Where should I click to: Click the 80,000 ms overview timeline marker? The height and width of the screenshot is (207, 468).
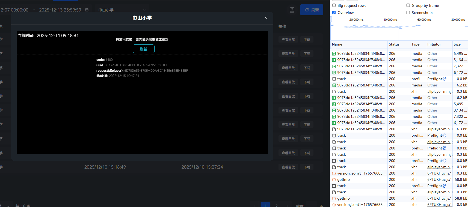[x=458, y=20]
